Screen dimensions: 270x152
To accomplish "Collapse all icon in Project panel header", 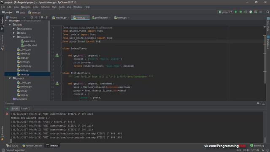I will (36, 17).
